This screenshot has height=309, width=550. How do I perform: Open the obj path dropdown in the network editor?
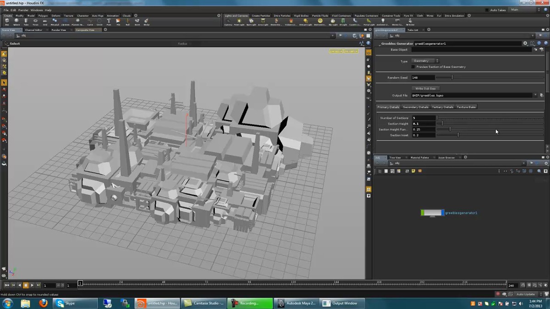[x=524, y=163]
